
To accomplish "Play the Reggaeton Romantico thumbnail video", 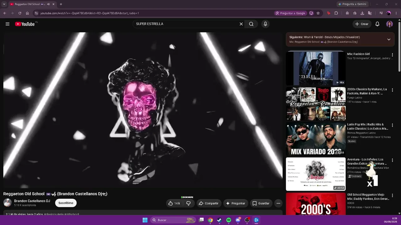I will [315, 104].
